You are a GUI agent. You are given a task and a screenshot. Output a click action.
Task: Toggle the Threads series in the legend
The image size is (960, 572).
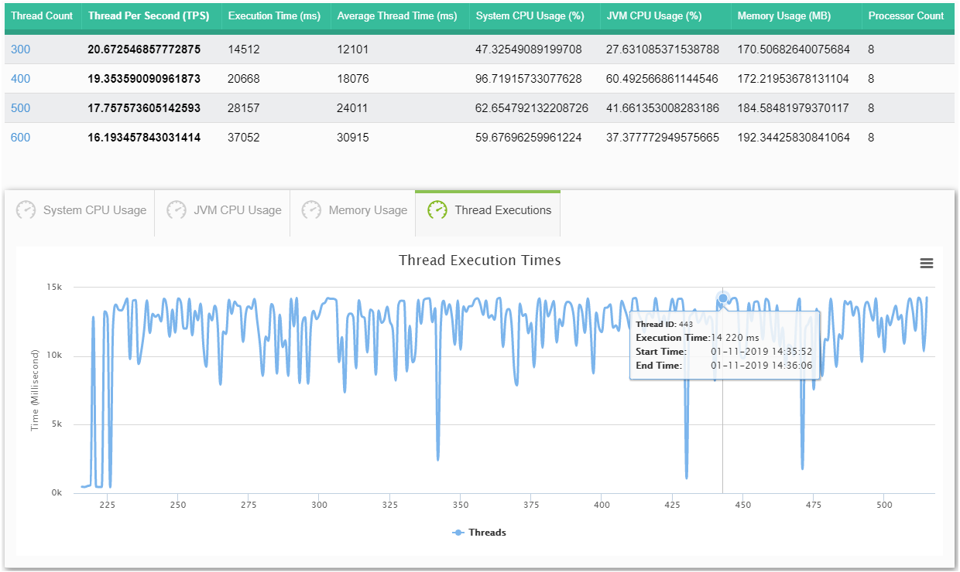click(x=479, y=533)
